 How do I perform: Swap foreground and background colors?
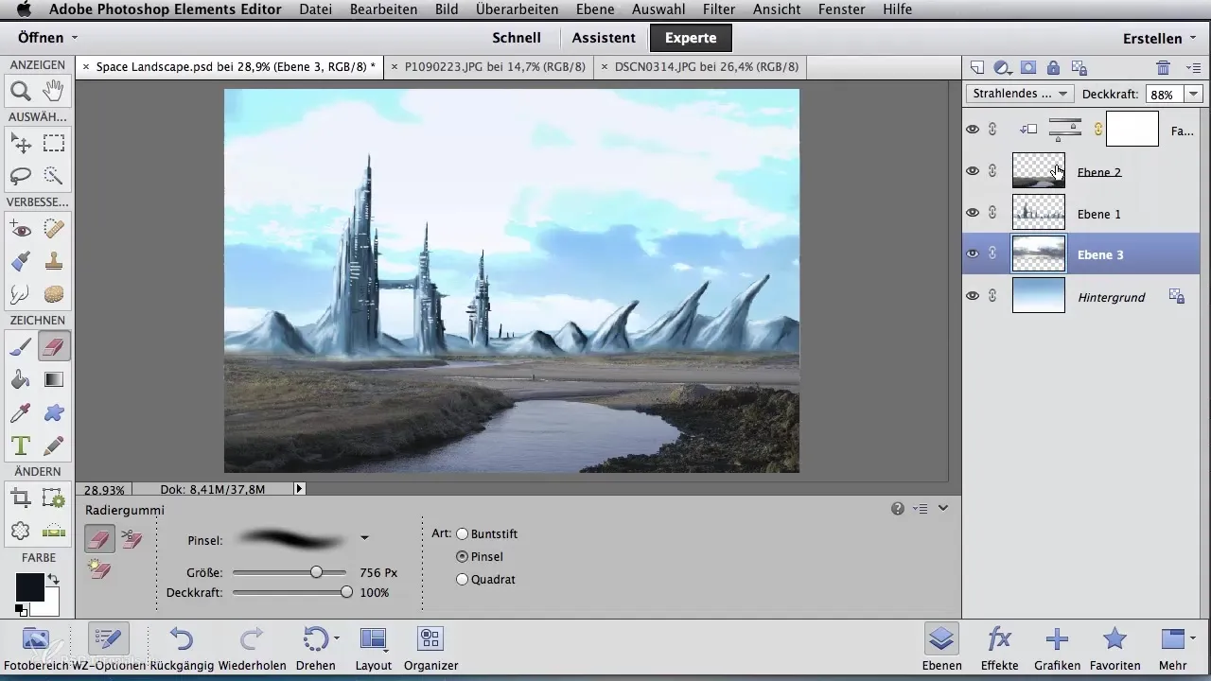pos(54,579)
